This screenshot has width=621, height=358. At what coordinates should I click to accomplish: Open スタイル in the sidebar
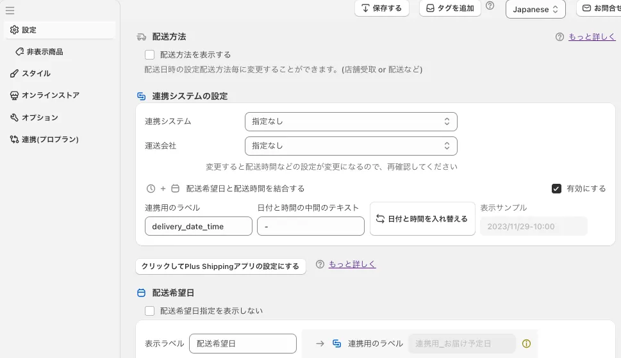[x=36, y=74]
